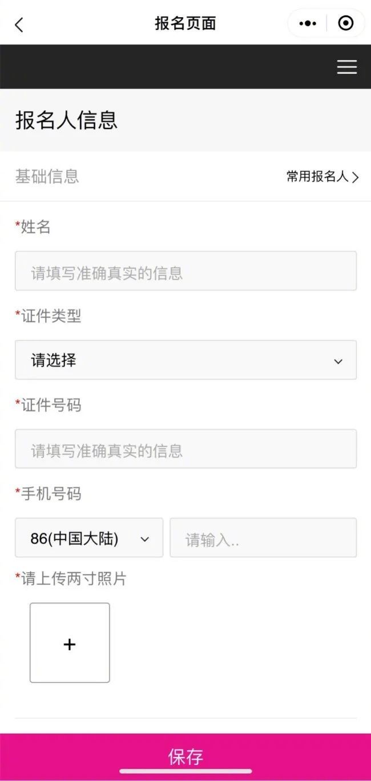Tap the circular close/exit capsule icon
This screenshot has height=781, width=371.
345,23
